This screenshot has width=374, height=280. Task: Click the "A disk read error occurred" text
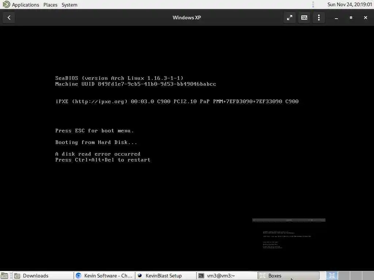(98, 154)
